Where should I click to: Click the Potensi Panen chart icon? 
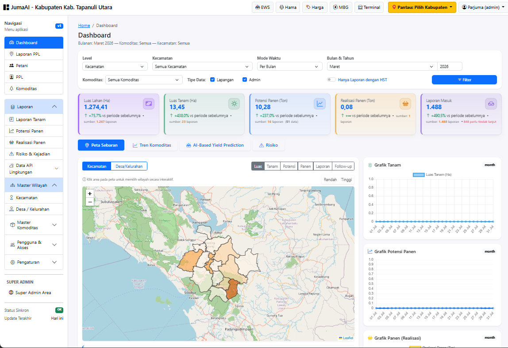pos(12,131)
